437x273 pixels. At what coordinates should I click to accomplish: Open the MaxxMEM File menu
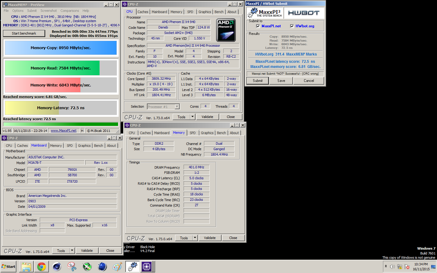pyautogui.click(x=6, y=11)
